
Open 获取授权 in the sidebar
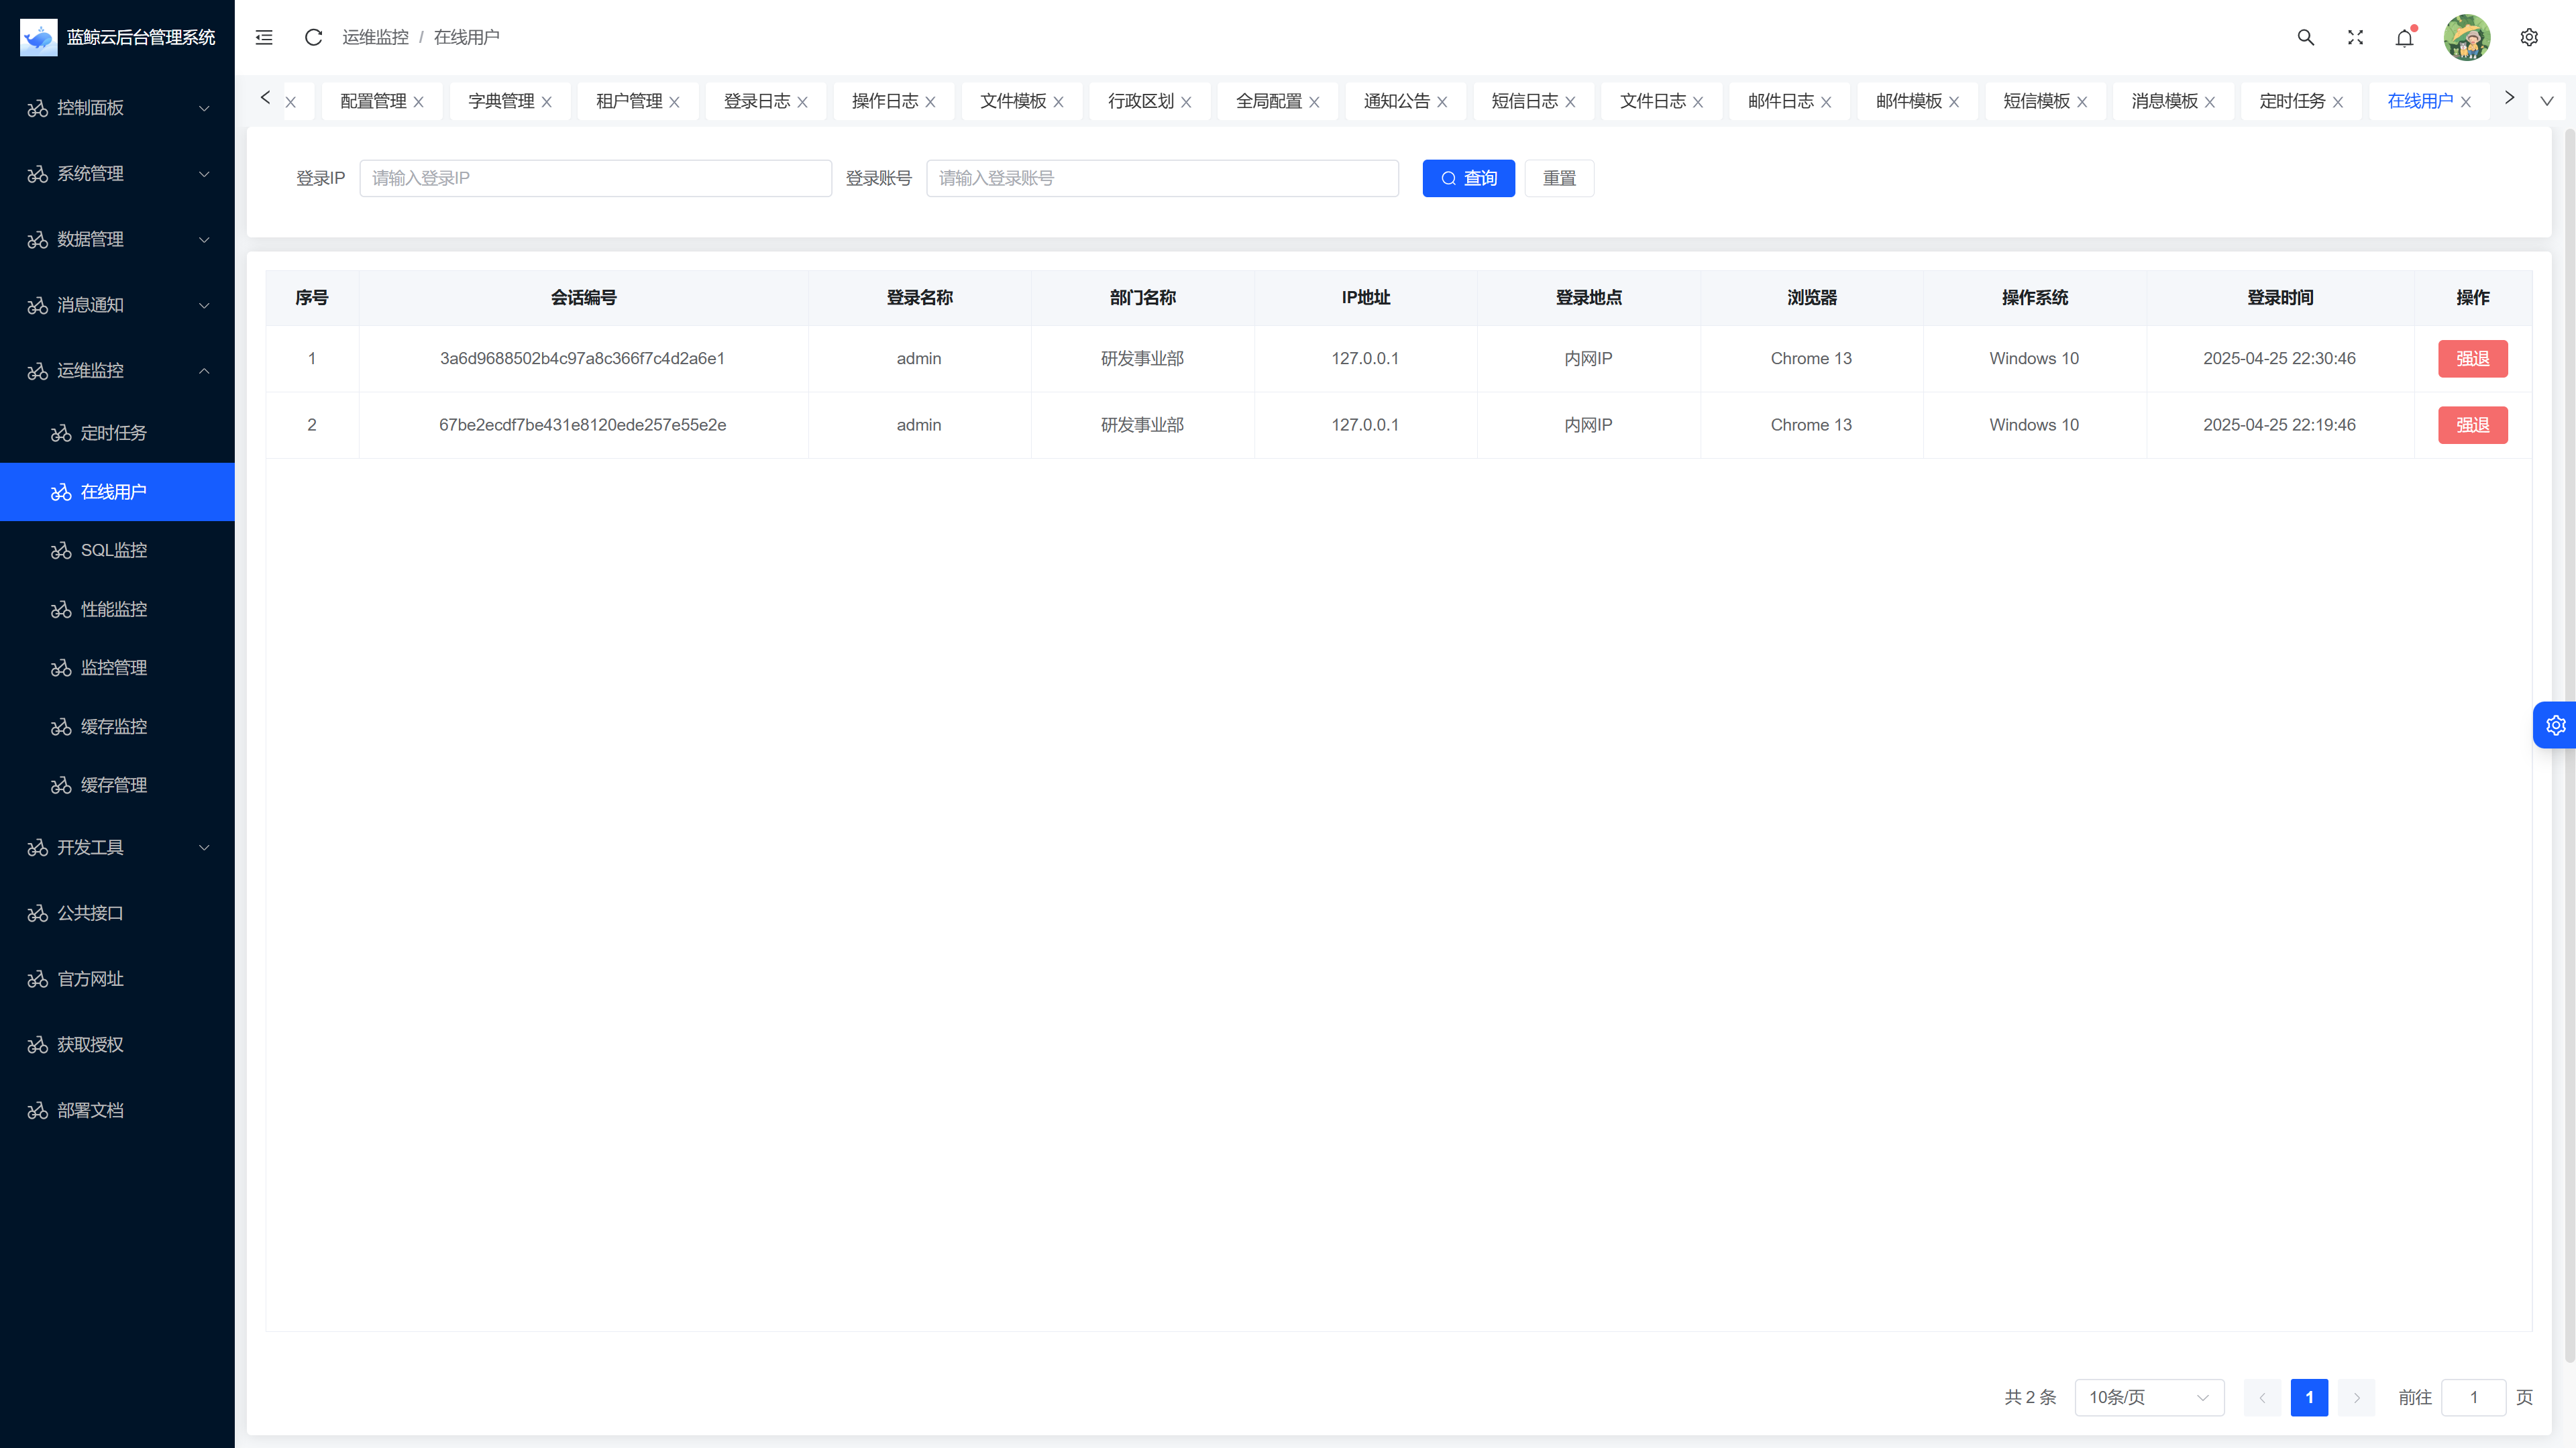point(117,1045)
